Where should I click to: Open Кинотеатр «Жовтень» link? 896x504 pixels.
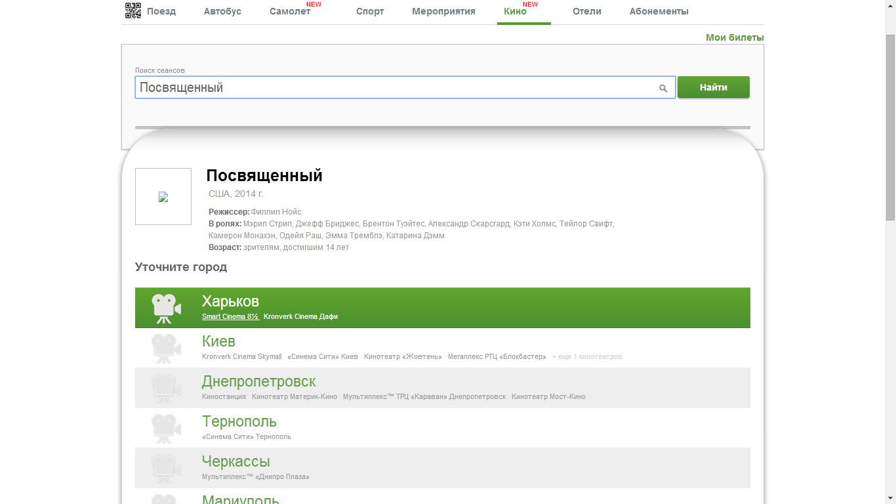[403, 356]
